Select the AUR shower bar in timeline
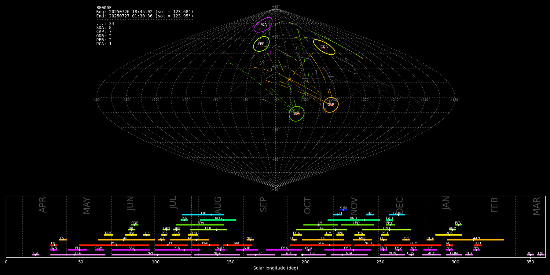550x275 pixels. [x=247, y=250]
